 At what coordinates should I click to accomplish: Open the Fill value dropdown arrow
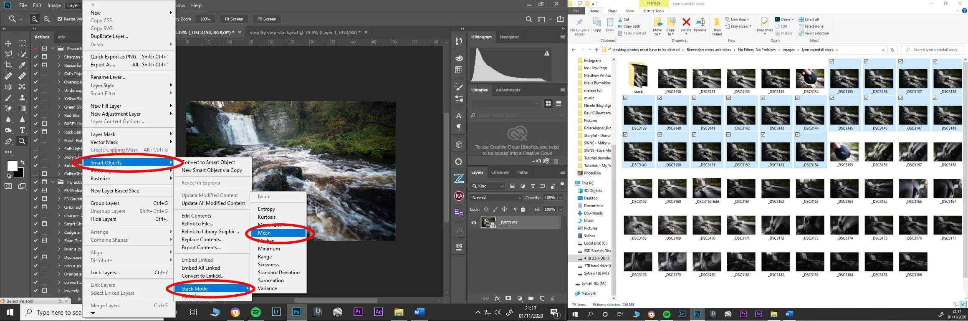(561, 209)
